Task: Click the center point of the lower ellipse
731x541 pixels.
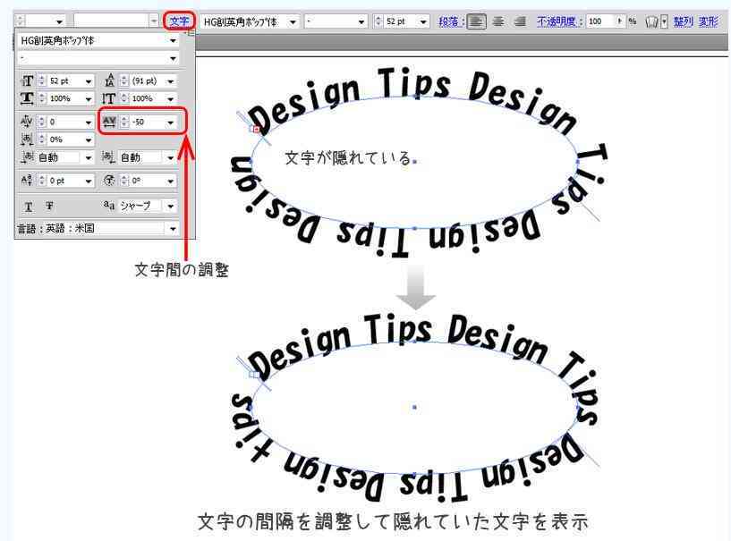Action: tap(414, 407)
